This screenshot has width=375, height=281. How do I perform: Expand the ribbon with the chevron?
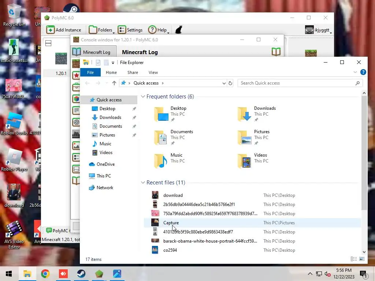(355, 72)
